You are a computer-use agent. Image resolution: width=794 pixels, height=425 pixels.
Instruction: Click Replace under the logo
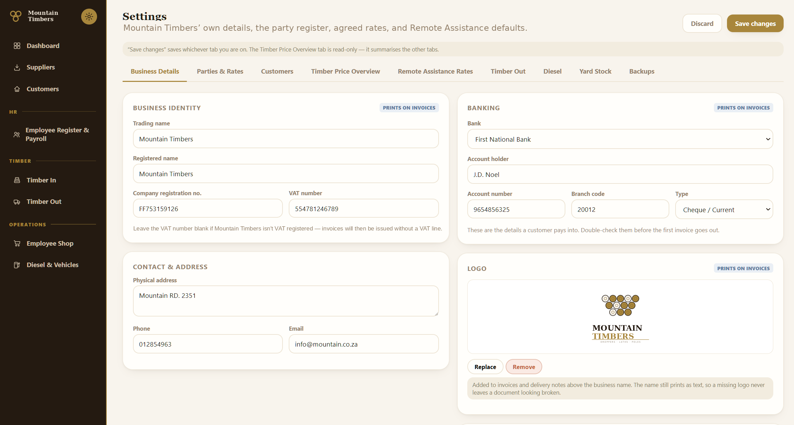[485, 367]
